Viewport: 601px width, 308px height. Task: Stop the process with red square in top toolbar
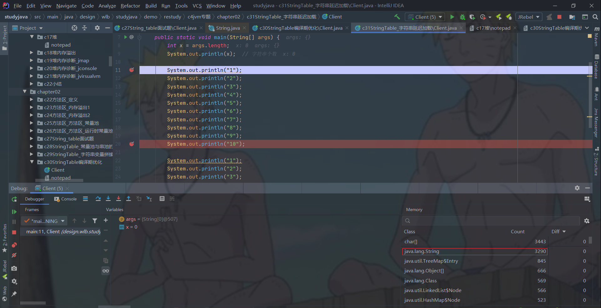click(x=559, y=17)
